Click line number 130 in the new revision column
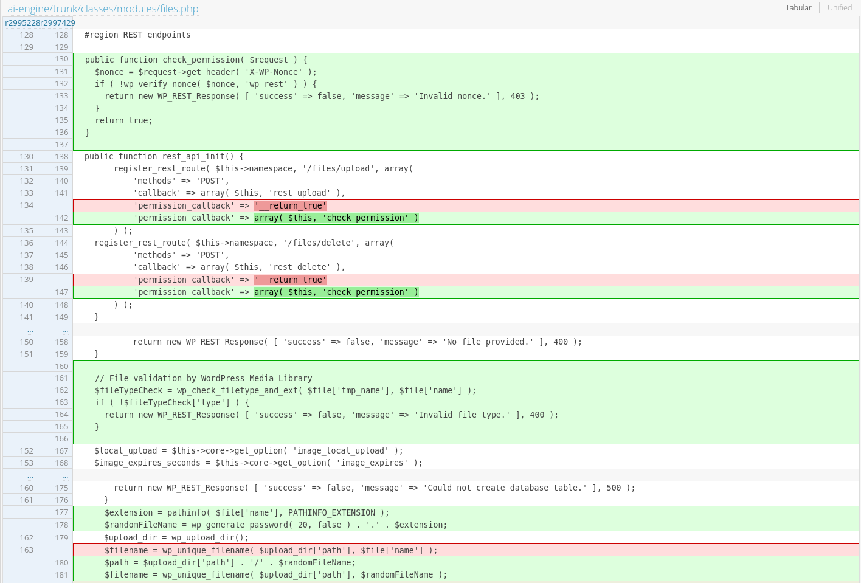 tap(62, 59)
